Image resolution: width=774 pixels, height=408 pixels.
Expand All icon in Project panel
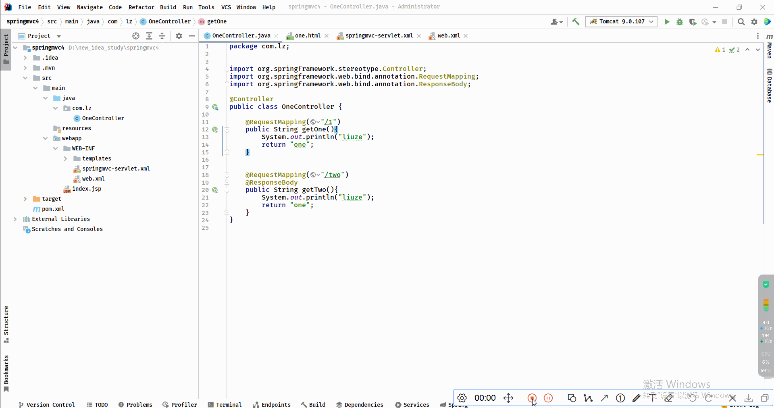149,36
